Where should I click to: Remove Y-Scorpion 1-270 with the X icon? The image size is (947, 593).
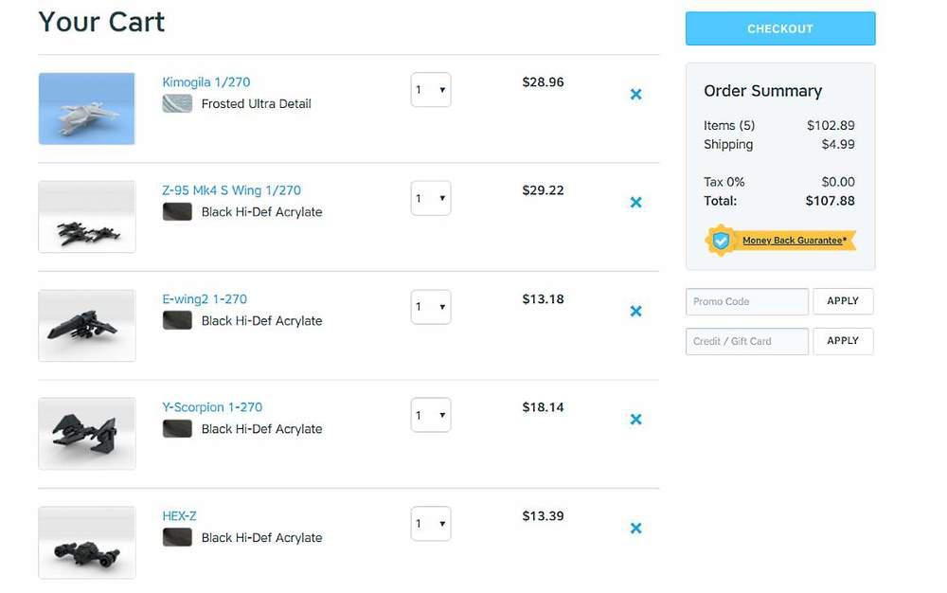[x=636, y=419]
